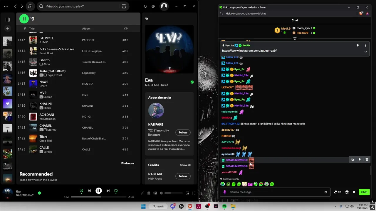Open Brave Shields icon in address bar
The image size is (376, 211).
(x=361, y=13)
